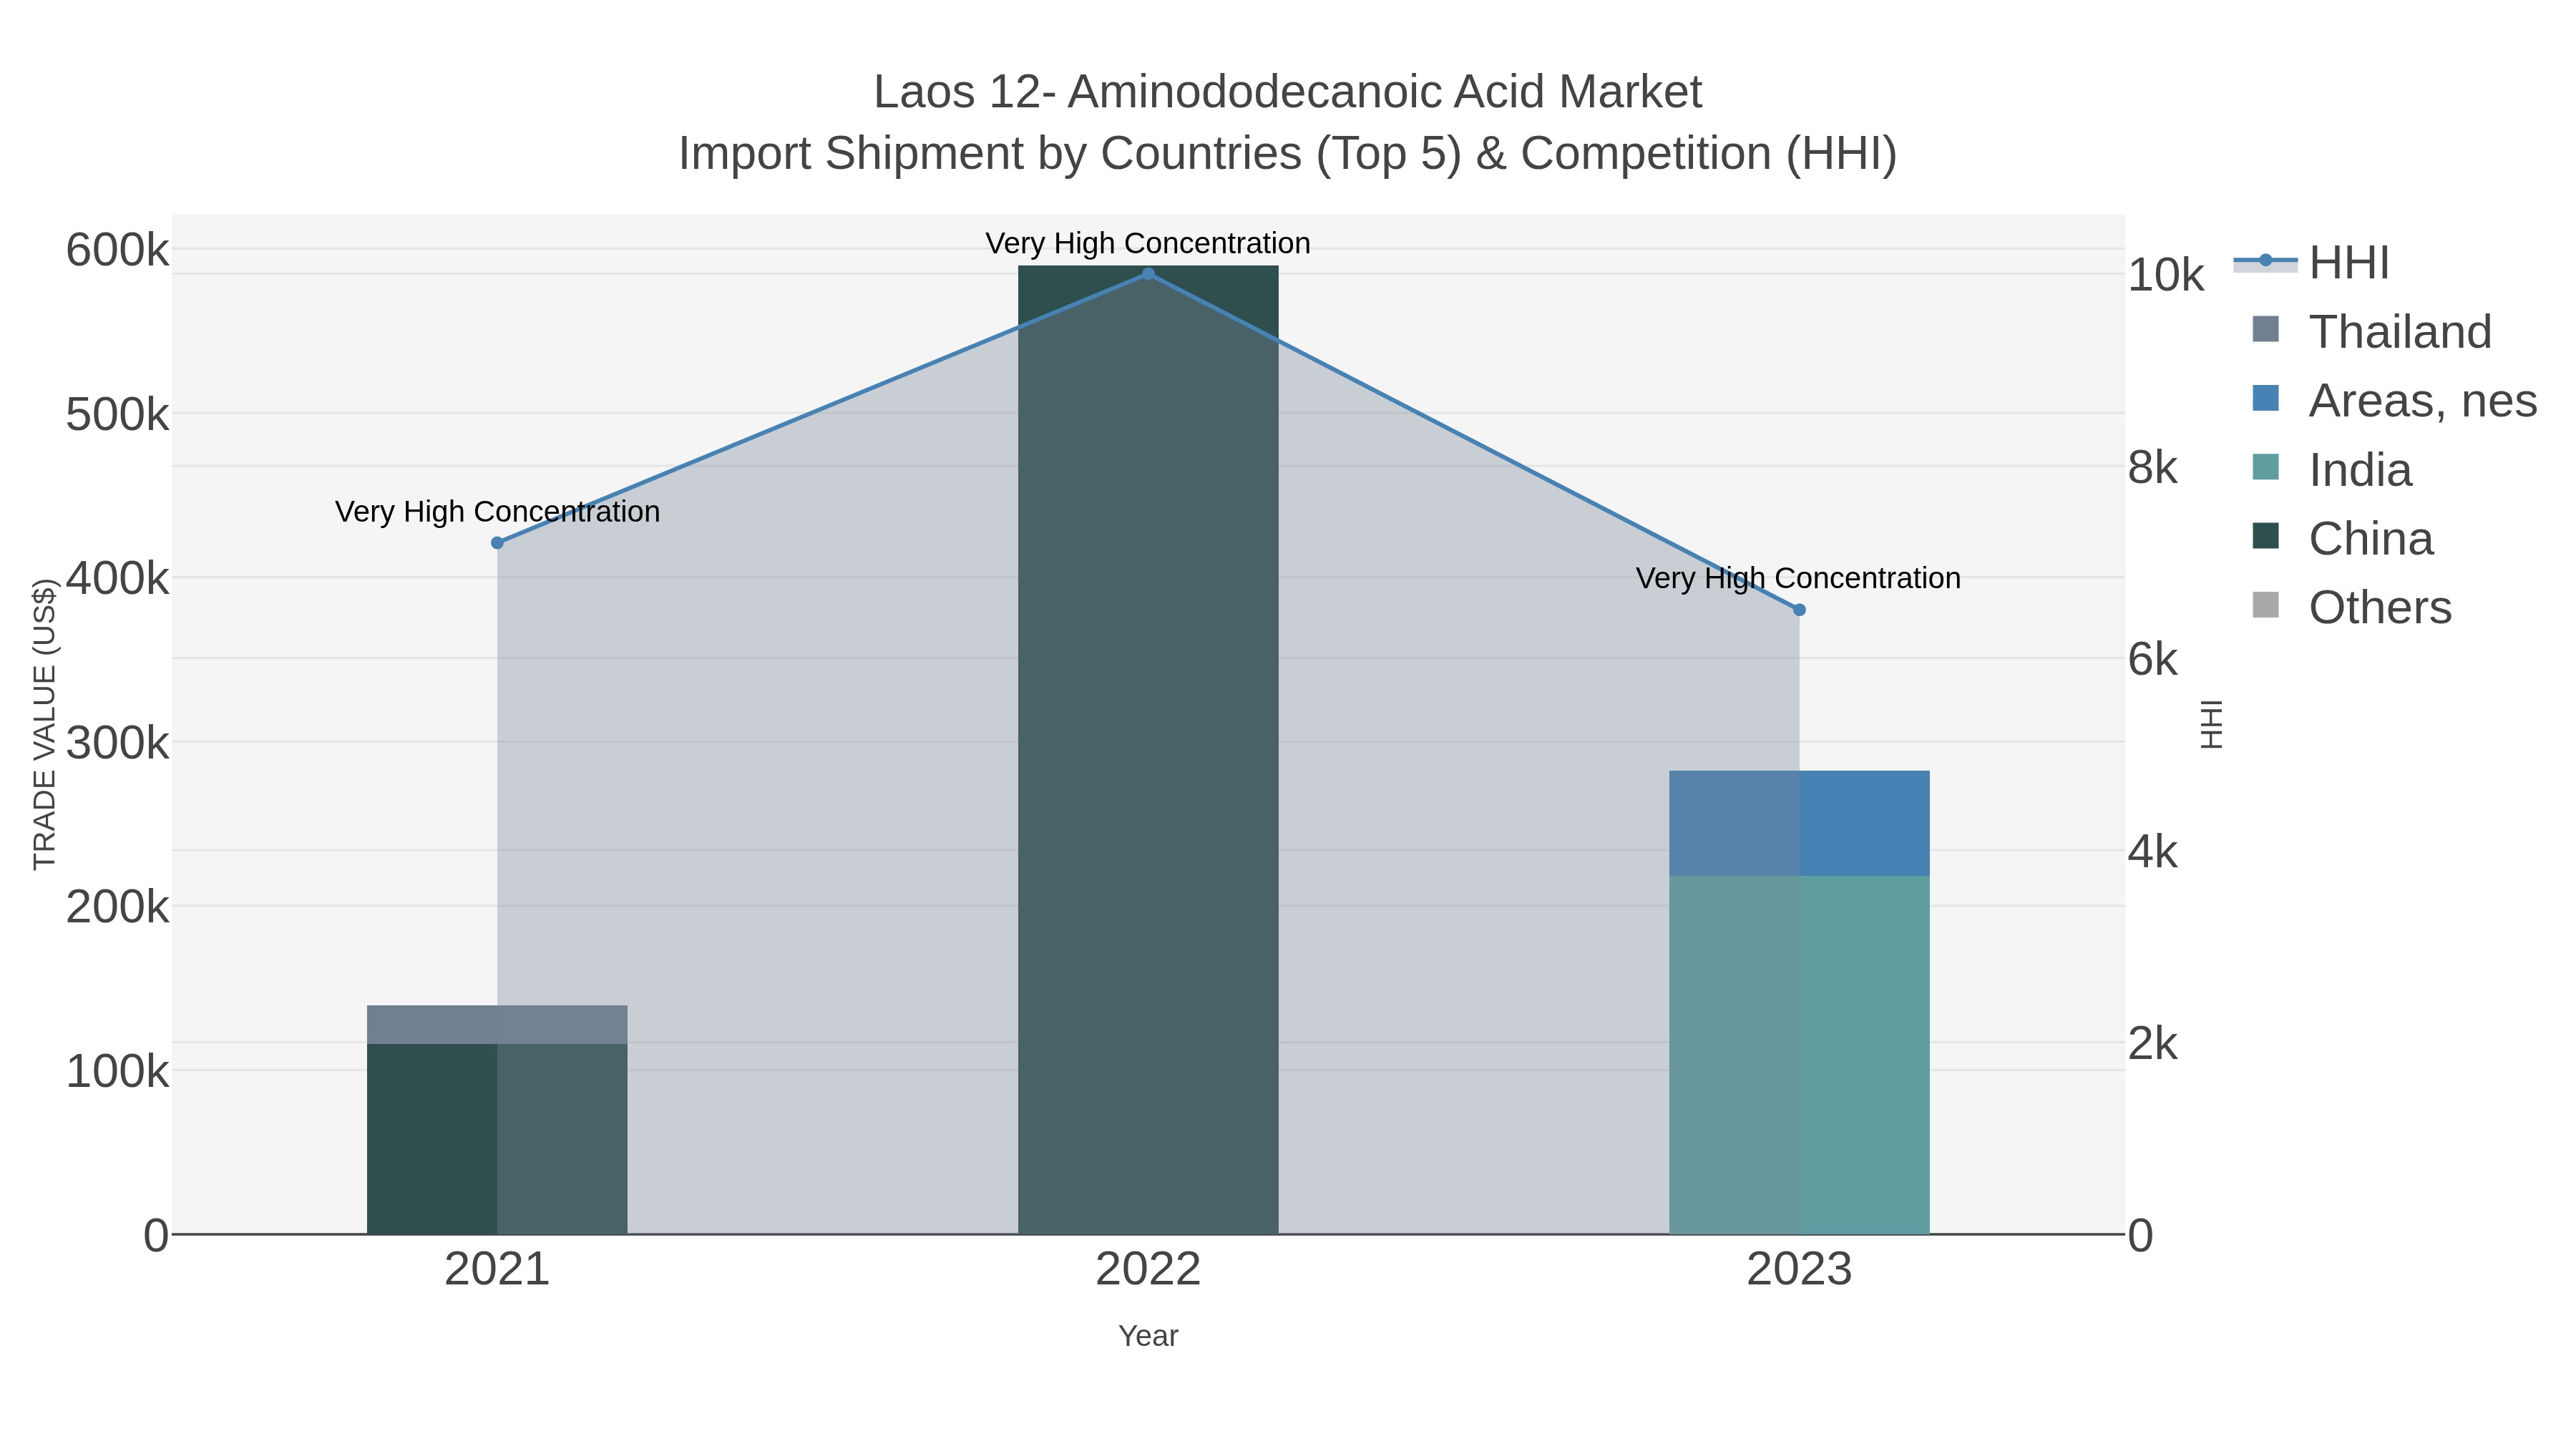Click the China bar segment for 2021

click(497, 1139)
